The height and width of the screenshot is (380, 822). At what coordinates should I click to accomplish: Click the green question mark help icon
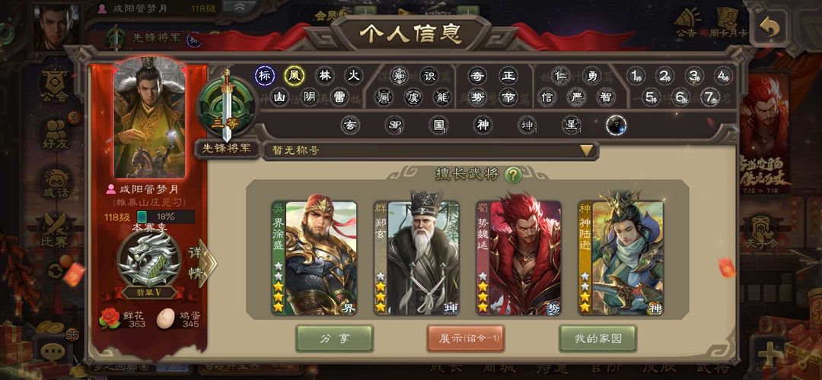[513, 175]
